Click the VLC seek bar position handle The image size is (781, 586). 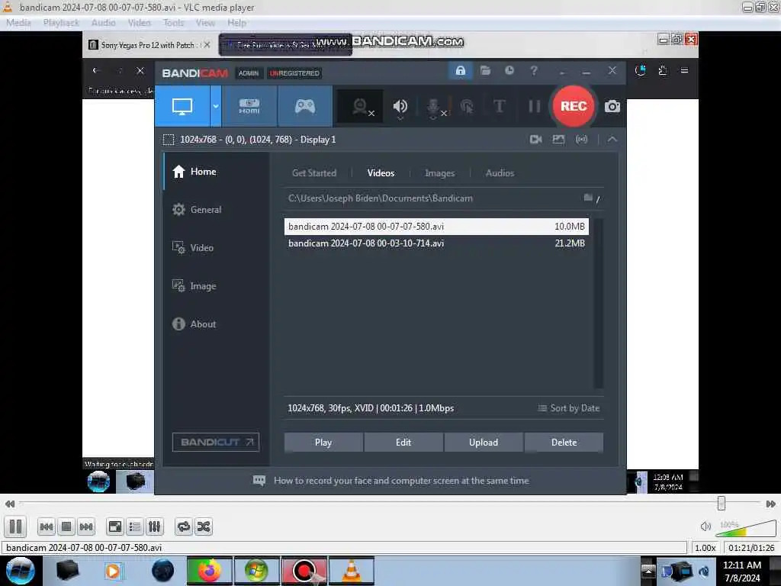(722, 504)
